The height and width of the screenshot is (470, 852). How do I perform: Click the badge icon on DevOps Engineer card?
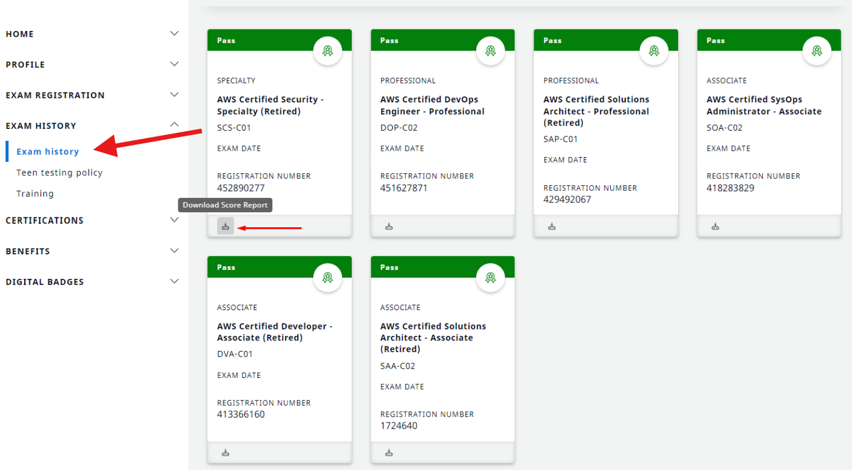tap(490, 51)
